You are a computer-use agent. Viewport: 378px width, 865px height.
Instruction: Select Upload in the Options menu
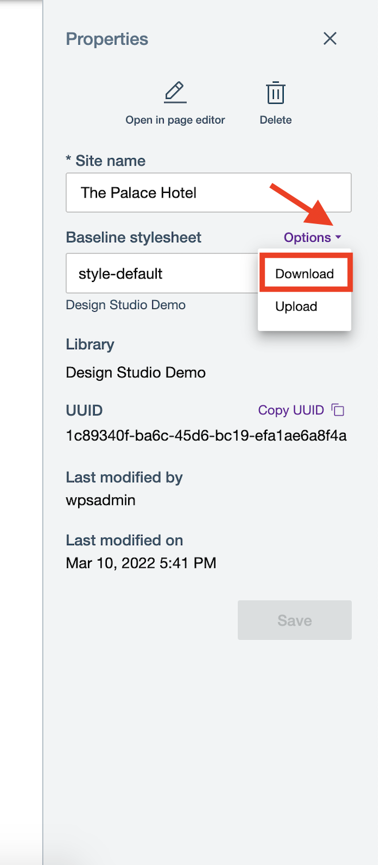tap(296, 306)
